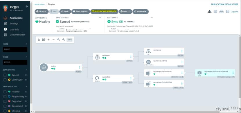Open the three-dot menu of nginx-test deployment

(x=131, y=78)
